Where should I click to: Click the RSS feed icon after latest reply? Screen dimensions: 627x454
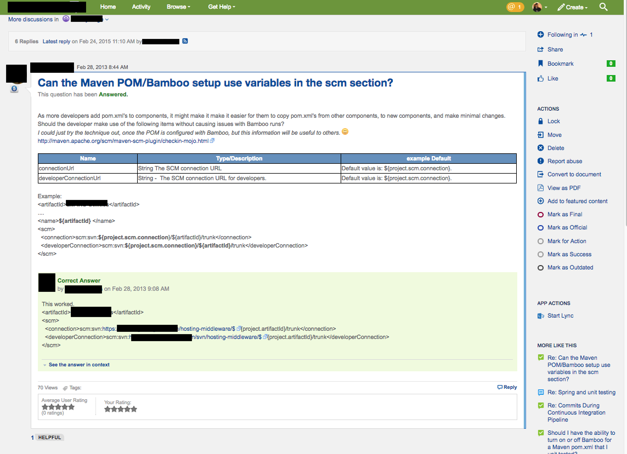point(185,41)
